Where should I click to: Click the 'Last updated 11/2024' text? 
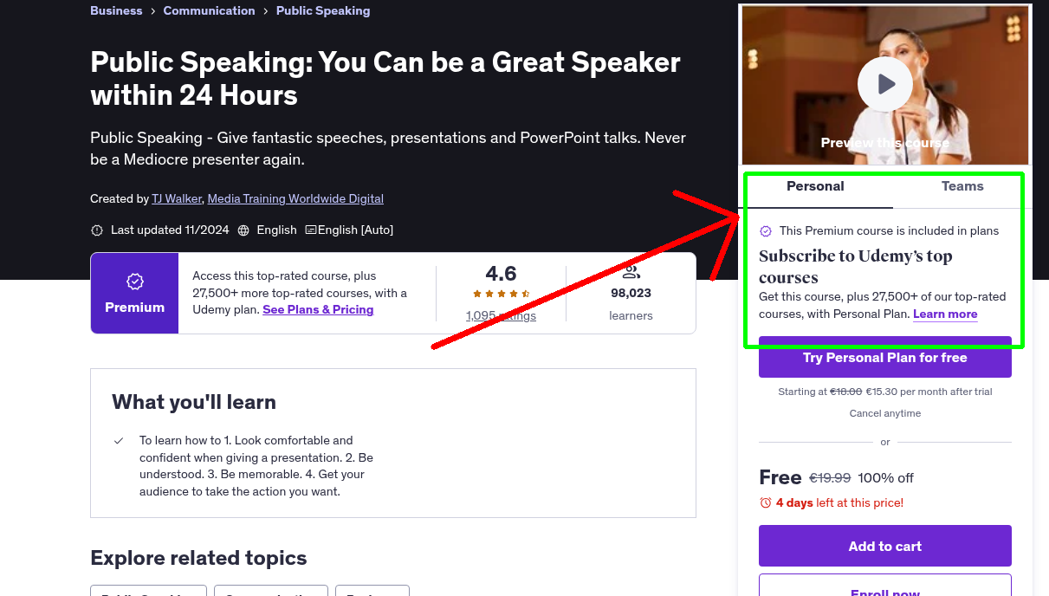[x=170, y=230]
